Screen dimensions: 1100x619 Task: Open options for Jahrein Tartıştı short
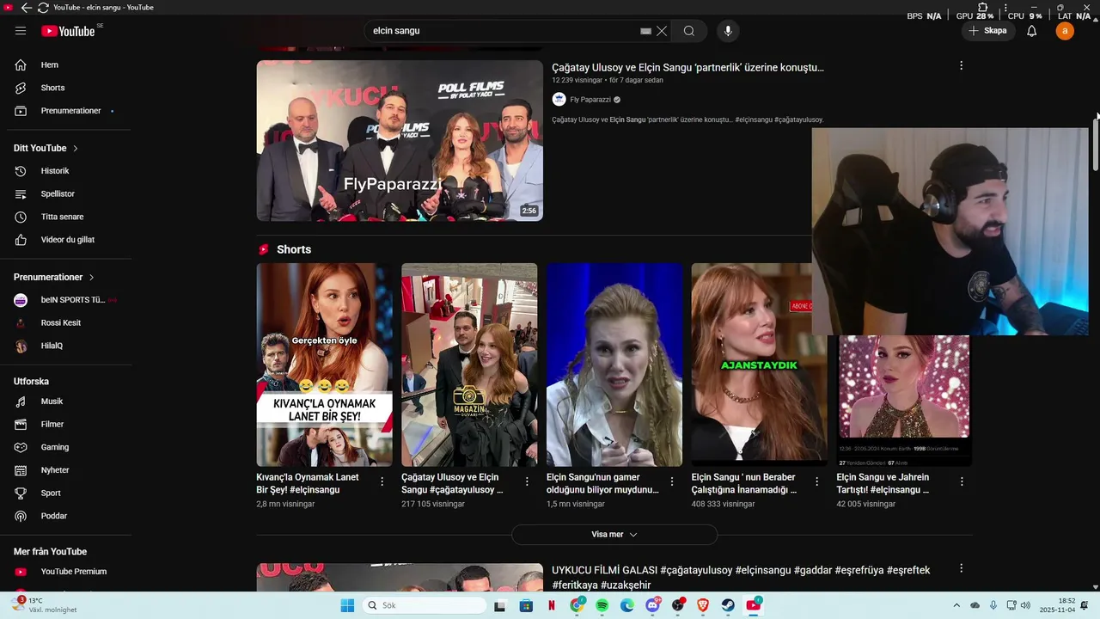click(962, 482)
